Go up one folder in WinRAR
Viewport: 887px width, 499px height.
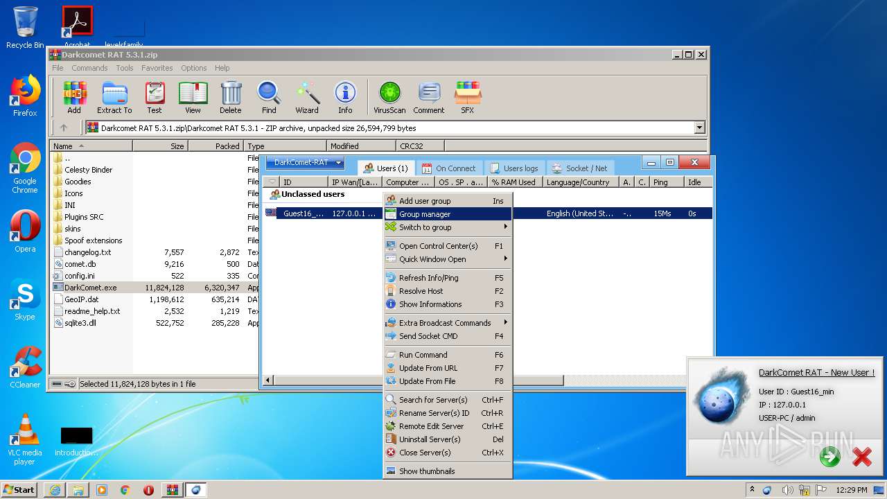[64, 128]
